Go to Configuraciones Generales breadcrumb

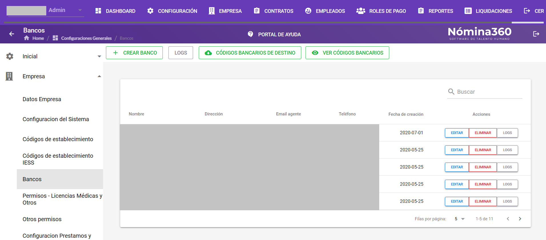tap(86, 38)
